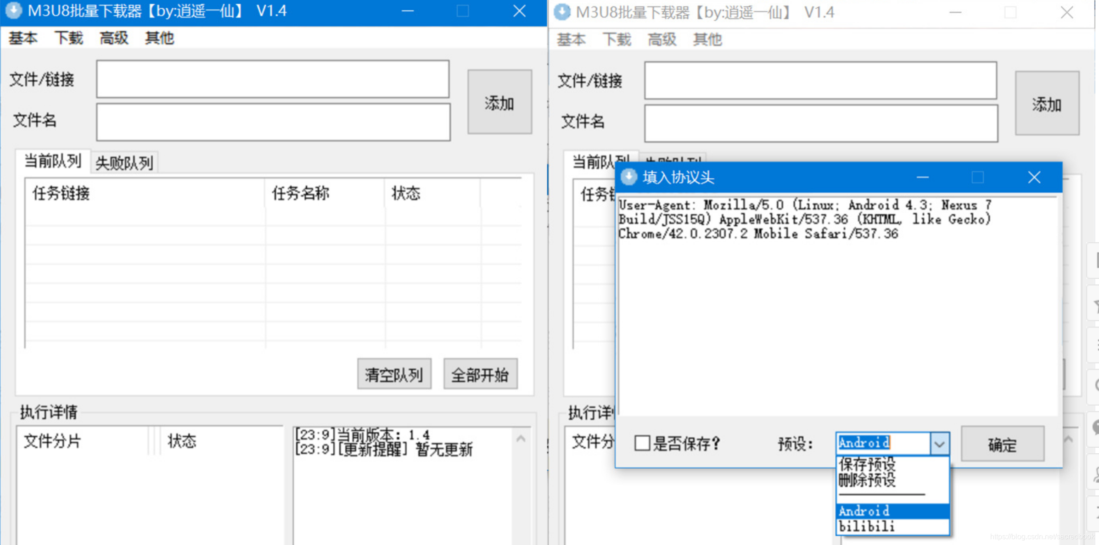This screenshot has width=1099, height=545.
Task: Select bilibili in the preset dropdown list
Action: pos(892,526)
